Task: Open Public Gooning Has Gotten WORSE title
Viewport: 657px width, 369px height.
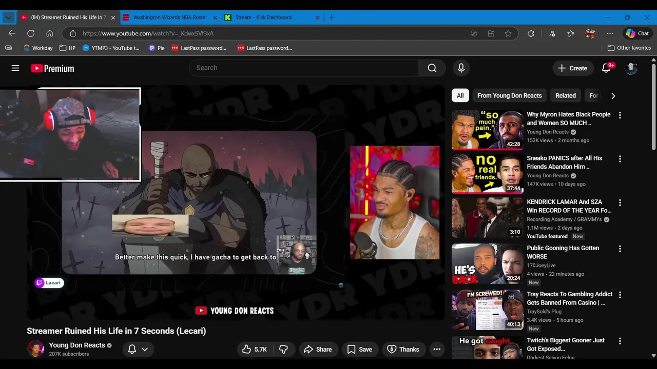Action: (563, 252)
